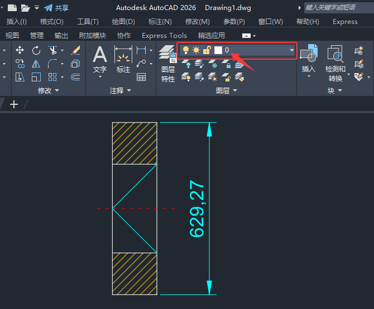Select the linear dimension icon

pyautogui.click(x=141, y=50)
